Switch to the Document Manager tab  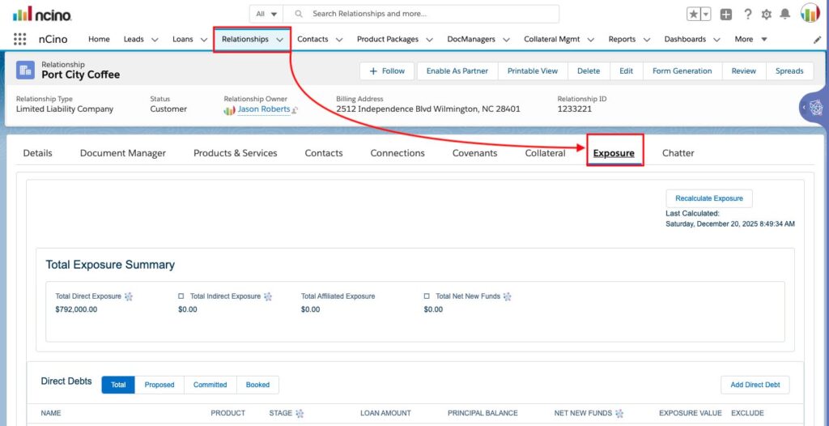pyautogui.click(x=123, y=153)
